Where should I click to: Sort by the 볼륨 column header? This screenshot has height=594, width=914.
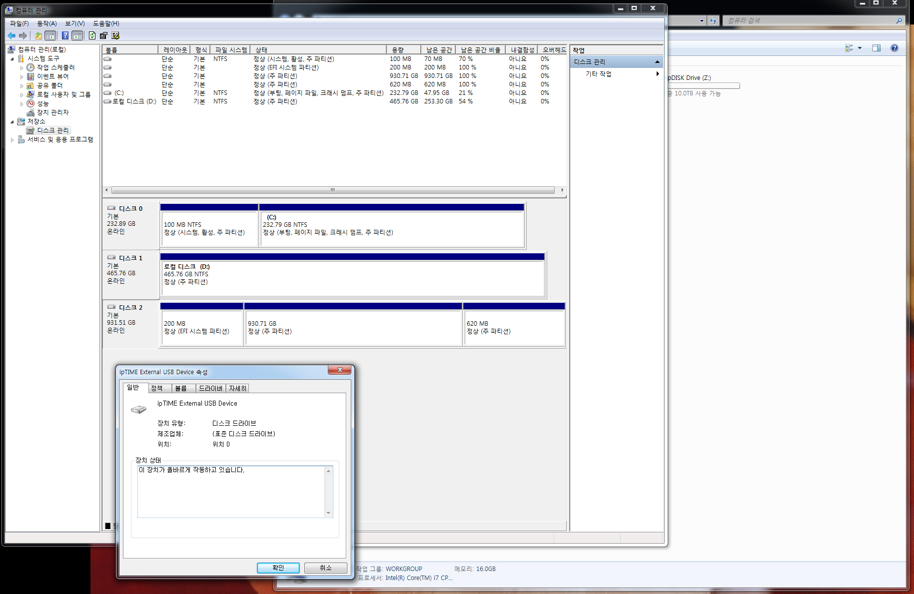click(130, 50)
